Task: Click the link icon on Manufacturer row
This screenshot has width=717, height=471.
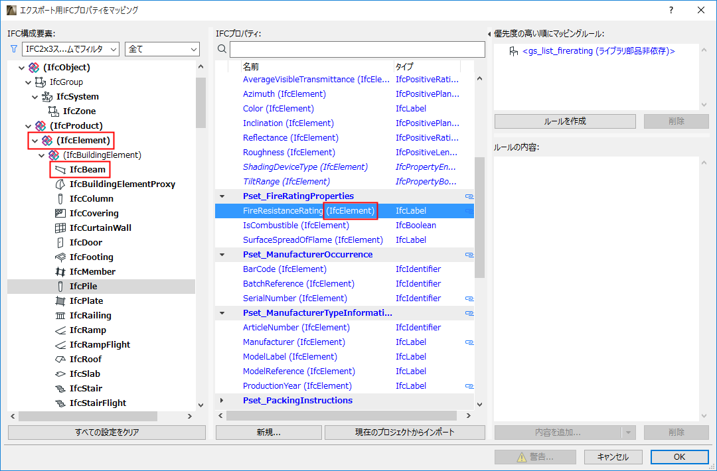Action: coord(469,342)
